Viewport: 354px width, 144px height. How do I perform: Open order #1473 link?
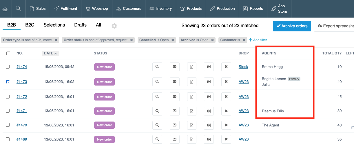point(22,82)
